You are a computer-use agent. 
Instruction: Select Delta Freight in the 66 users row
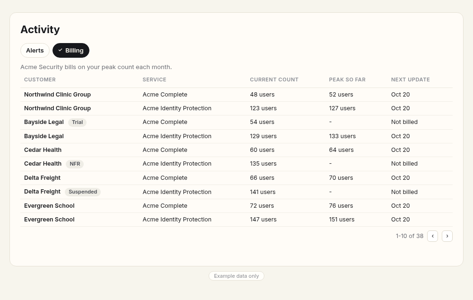click(x=42, y=178)
